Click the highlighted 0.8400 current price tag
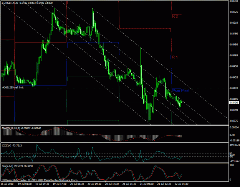The height and width of the screenshot is (187, 240). pyautogui.click(x=234, y=103)
